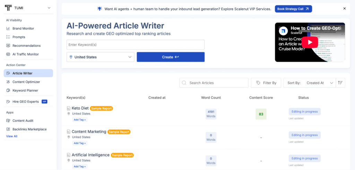The width and height of the screenshot is (355, 170).
Task: Open the Sort By Created At dropdown
Action: [310, 83]
